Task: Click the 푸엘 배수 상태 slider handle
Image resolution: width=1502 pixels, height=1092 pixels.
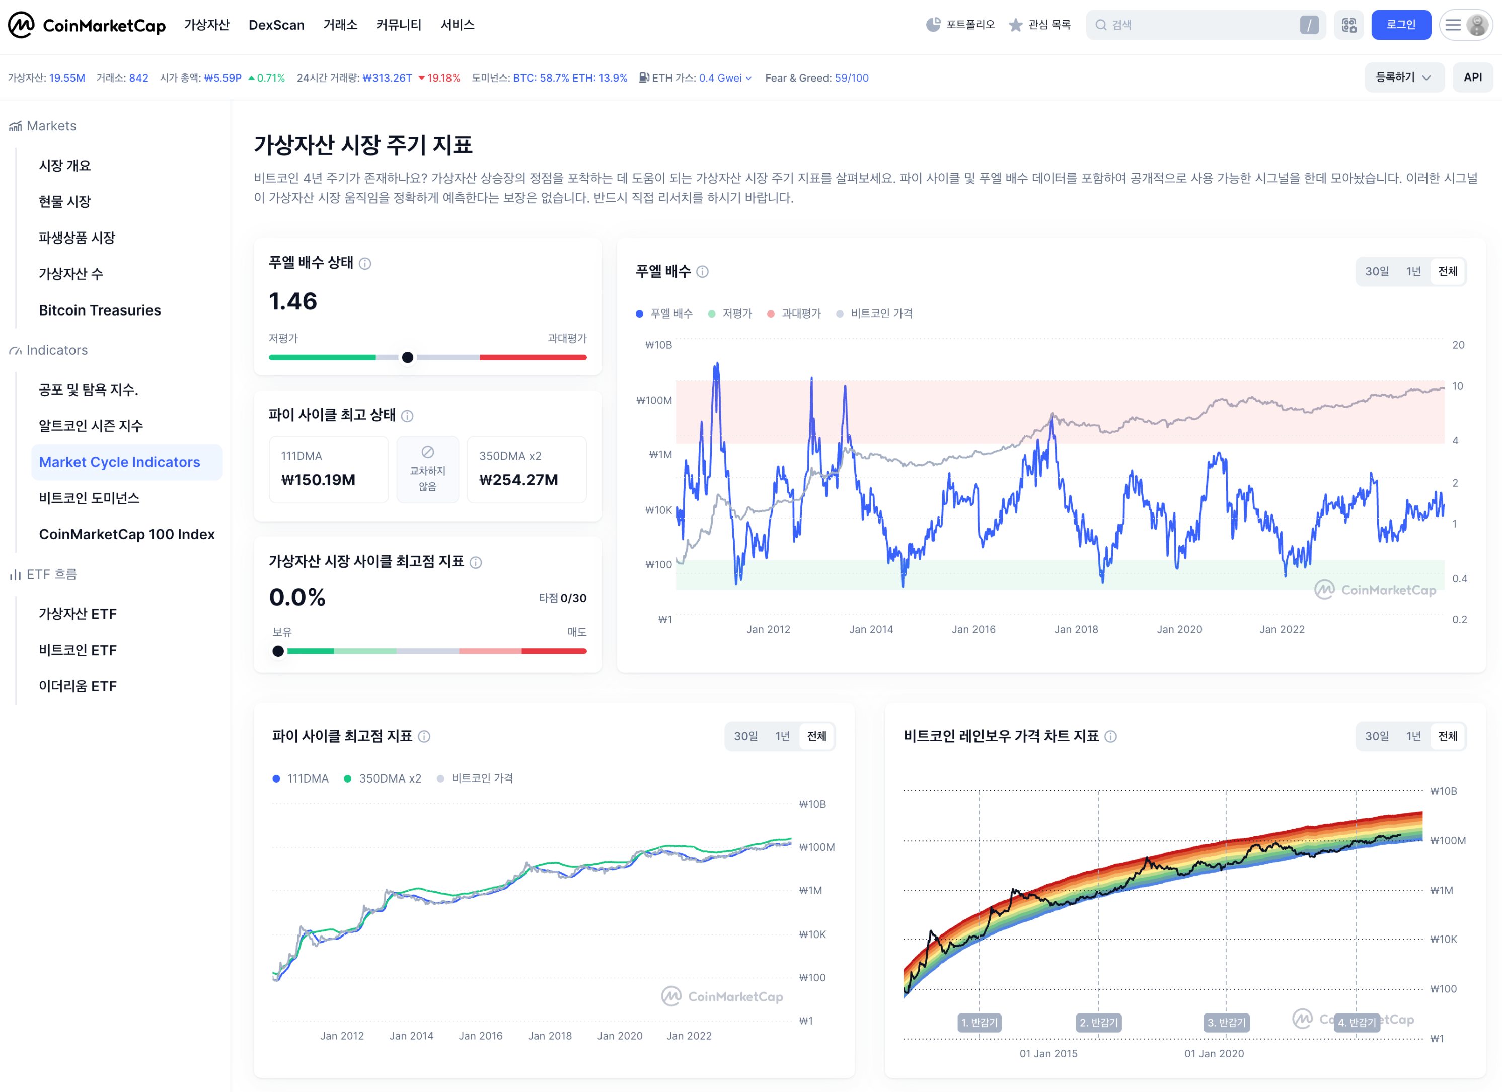Action: pyautogui.click(x=407, y=358)
